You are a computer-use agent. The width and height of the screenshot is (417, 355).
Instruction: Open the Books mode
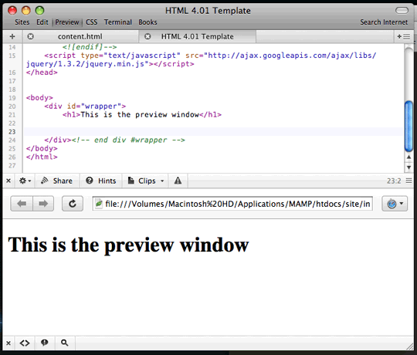(x=147, y=22)
